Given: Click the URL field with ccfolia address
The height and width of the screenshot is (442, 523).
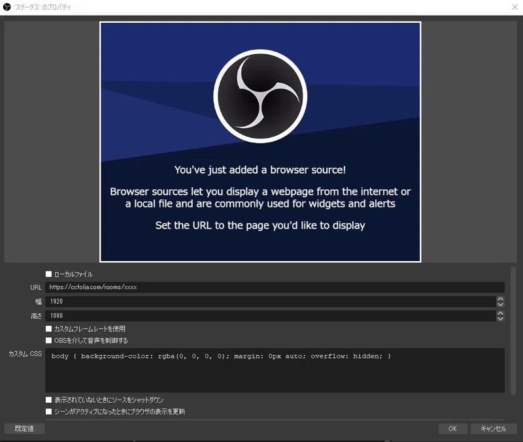Looking at the screenshot, I should pyautogui.click(x=275, y=287).
